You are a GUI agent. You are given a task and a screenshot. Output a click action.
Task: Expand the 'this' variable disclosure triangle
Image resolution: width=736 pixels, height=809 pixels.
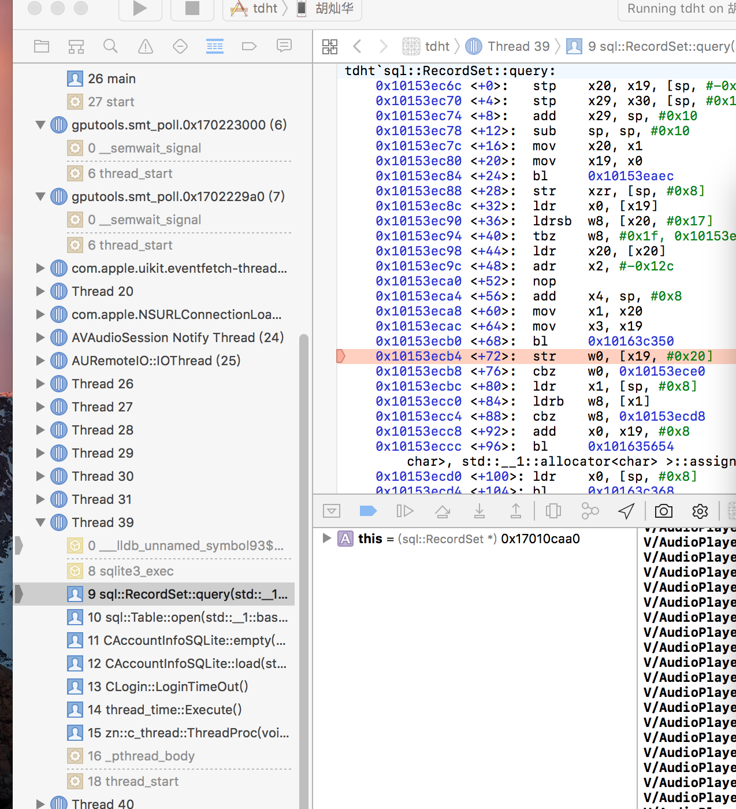(x=326, y=539)
